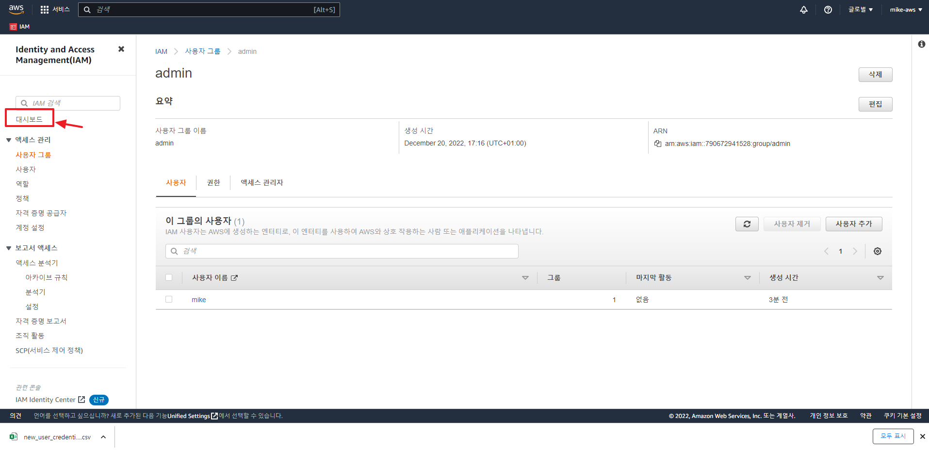Viewport: 929px width, 450px height.
Task: Copy the group ARN with the copy icon
Action: pos(658,144)
